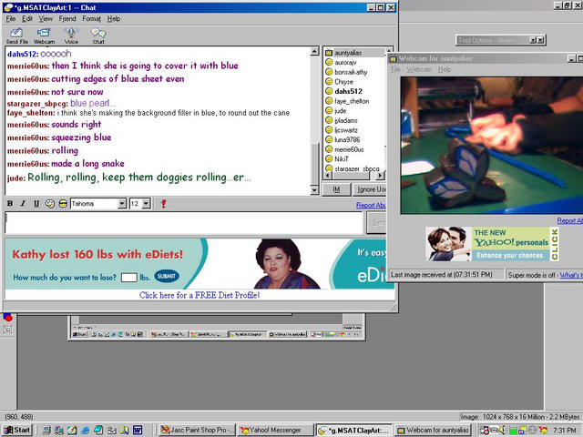Image resolution: width=583 pixels, height=437 pixels.
Task: Open the View menu in chat window
Action: (46, 18)
